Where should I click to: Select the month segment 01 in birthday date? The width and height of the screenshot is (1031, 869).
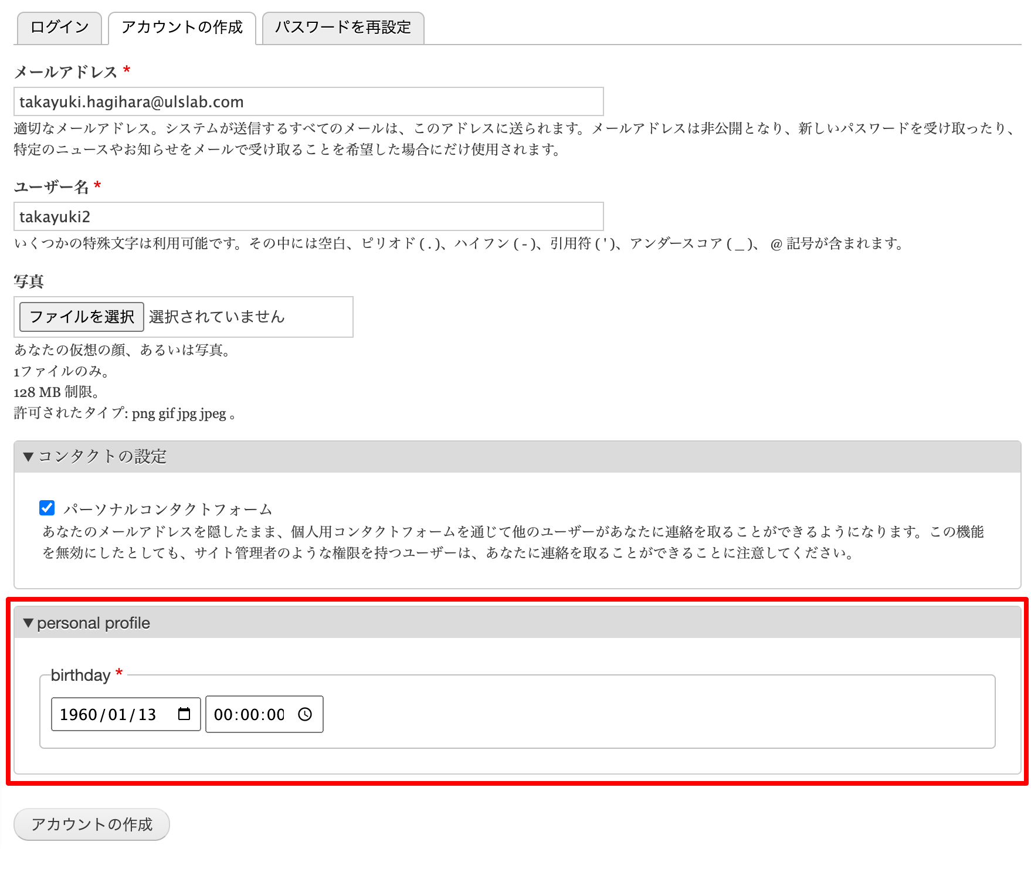pyautogui.click(x=117, y=715)
